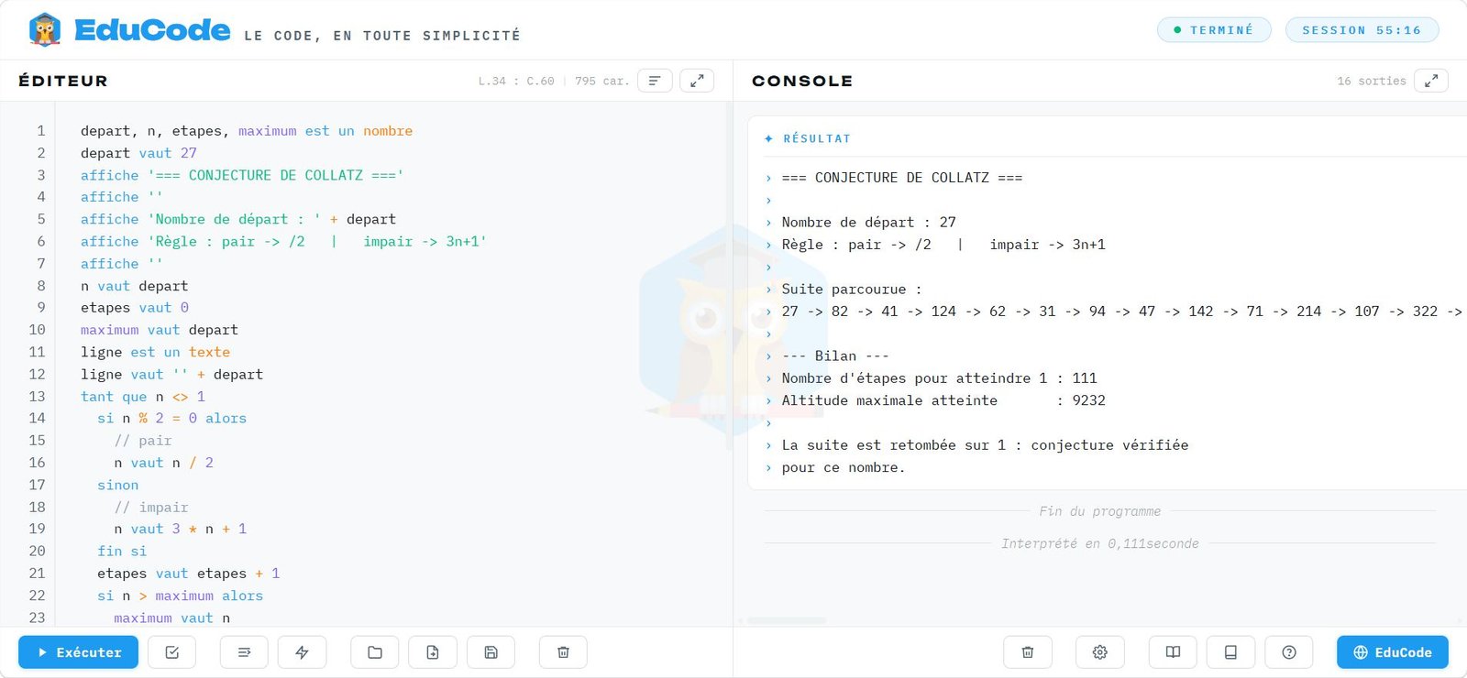
Task: Open the EduCode website button
Action: [1393, 652]
